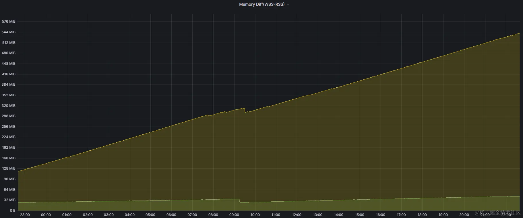
Task: Click the 128 MiB y-axis value
Action: [x=9, y=168]
